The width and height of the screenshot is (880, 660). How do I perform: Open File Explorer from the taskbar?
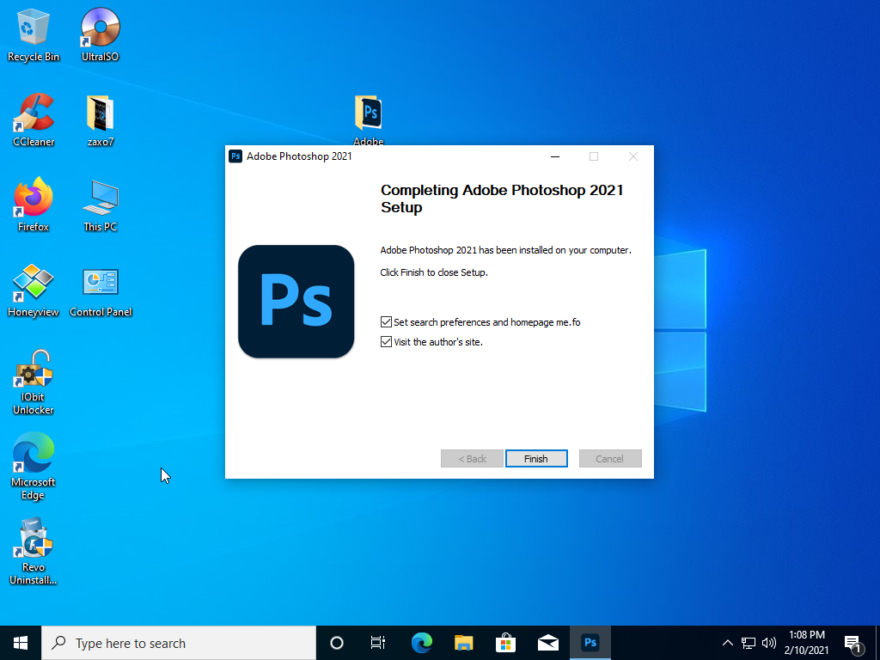[x=463, y=643]
